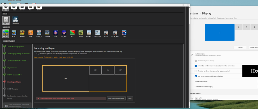This screenshot has height=109, width=258.
Task: Select the JF-17 aircraft icon
Action: (72, 33)
